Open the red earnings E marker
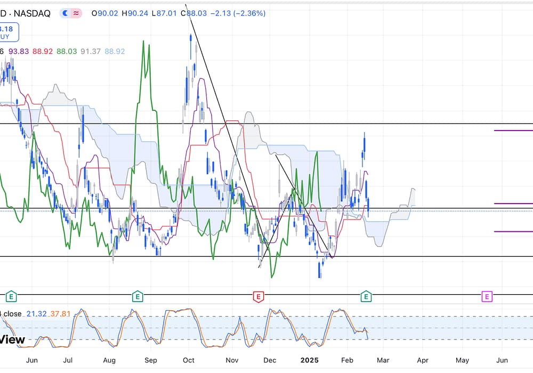This screenshot has height=373, width=533. pos(258,296)
